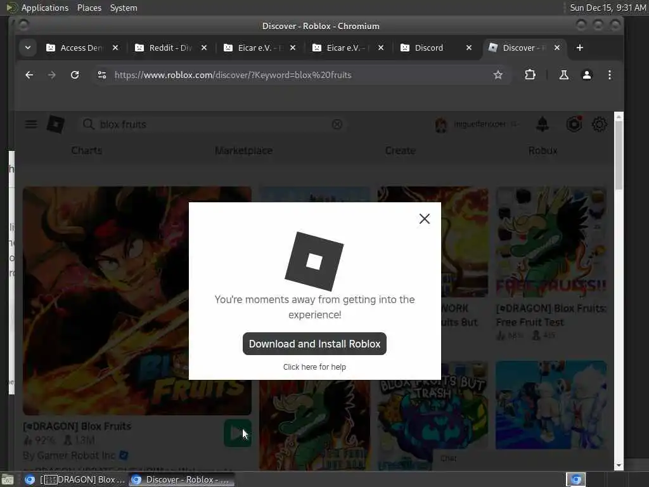This screenshot has width=649, height=487.
Task: Open the Free Fruit Test title
Action: click(551, 315)
